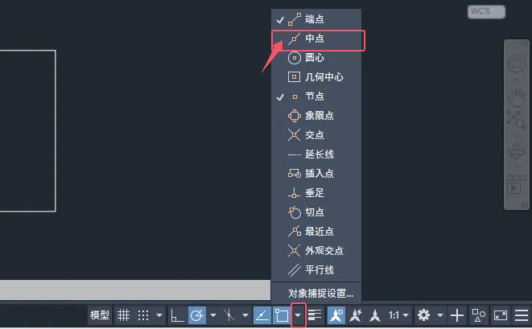The image size is (532, 329).
Task: Click the 模型 model space button
Action: pos(100,315)
